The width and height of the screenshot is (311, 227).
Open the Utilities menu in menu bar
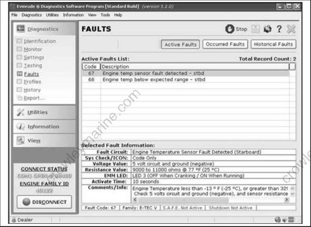[x=52, y=15]
